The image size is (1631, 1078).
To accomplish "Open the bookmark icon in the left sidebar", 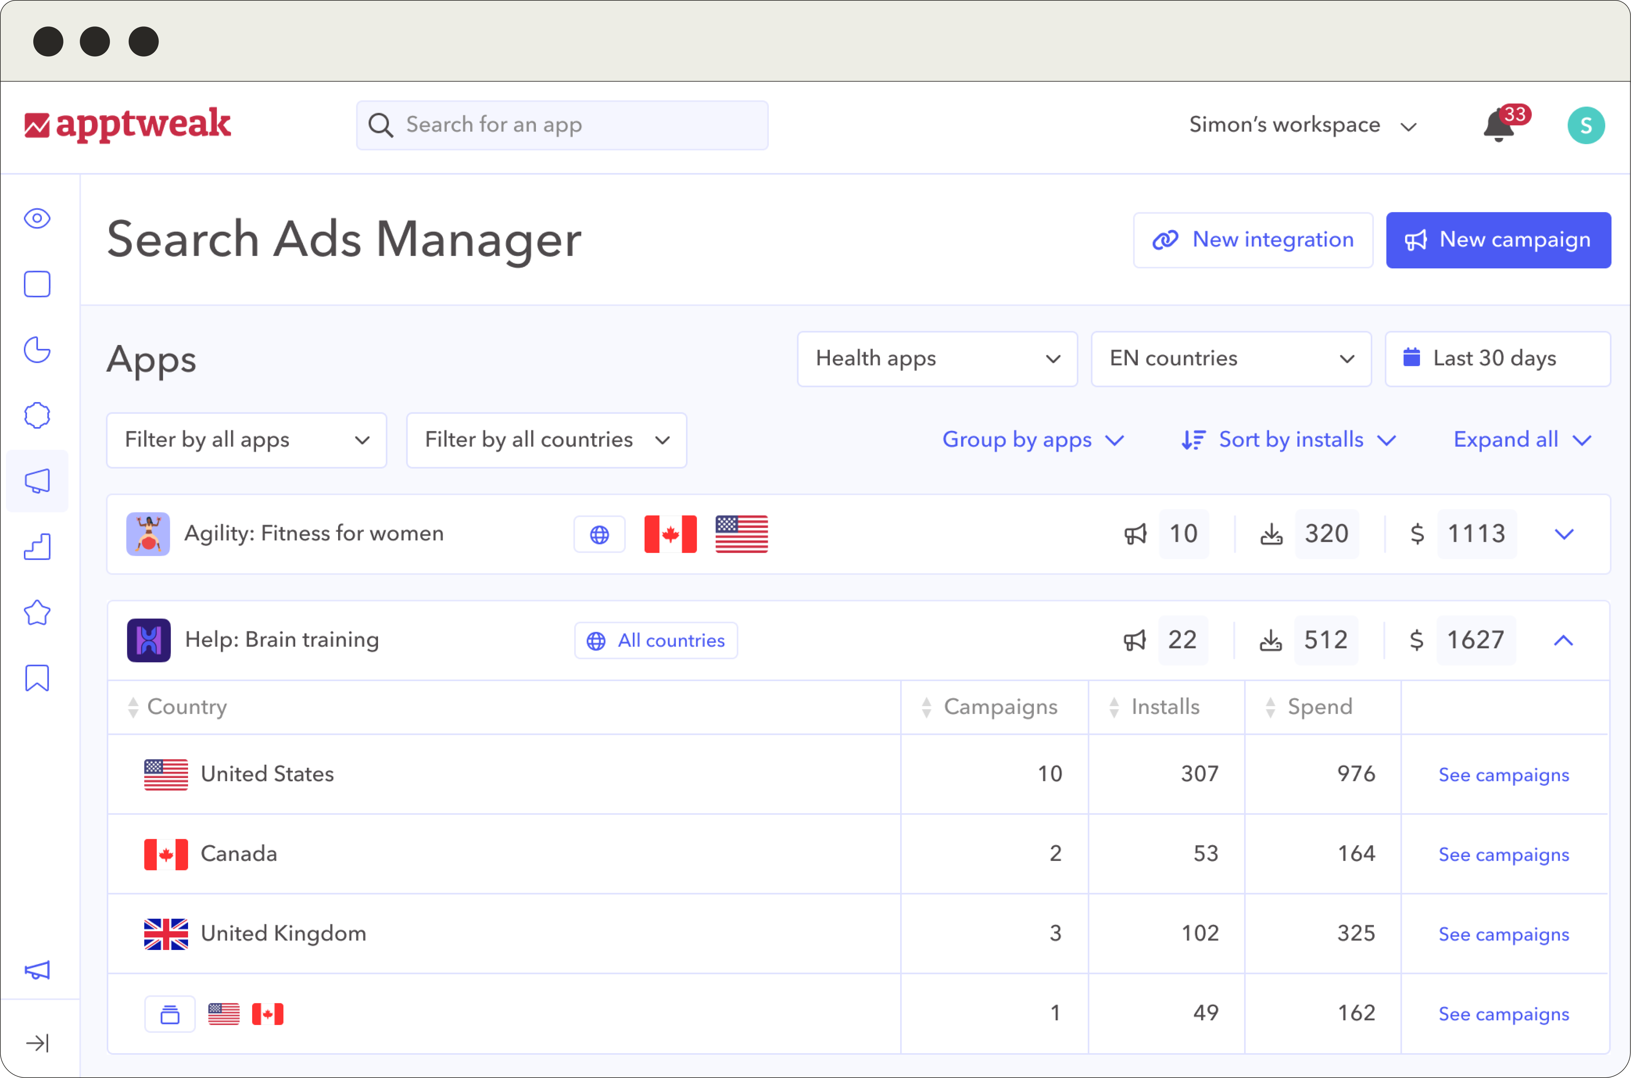I will 37,678.
